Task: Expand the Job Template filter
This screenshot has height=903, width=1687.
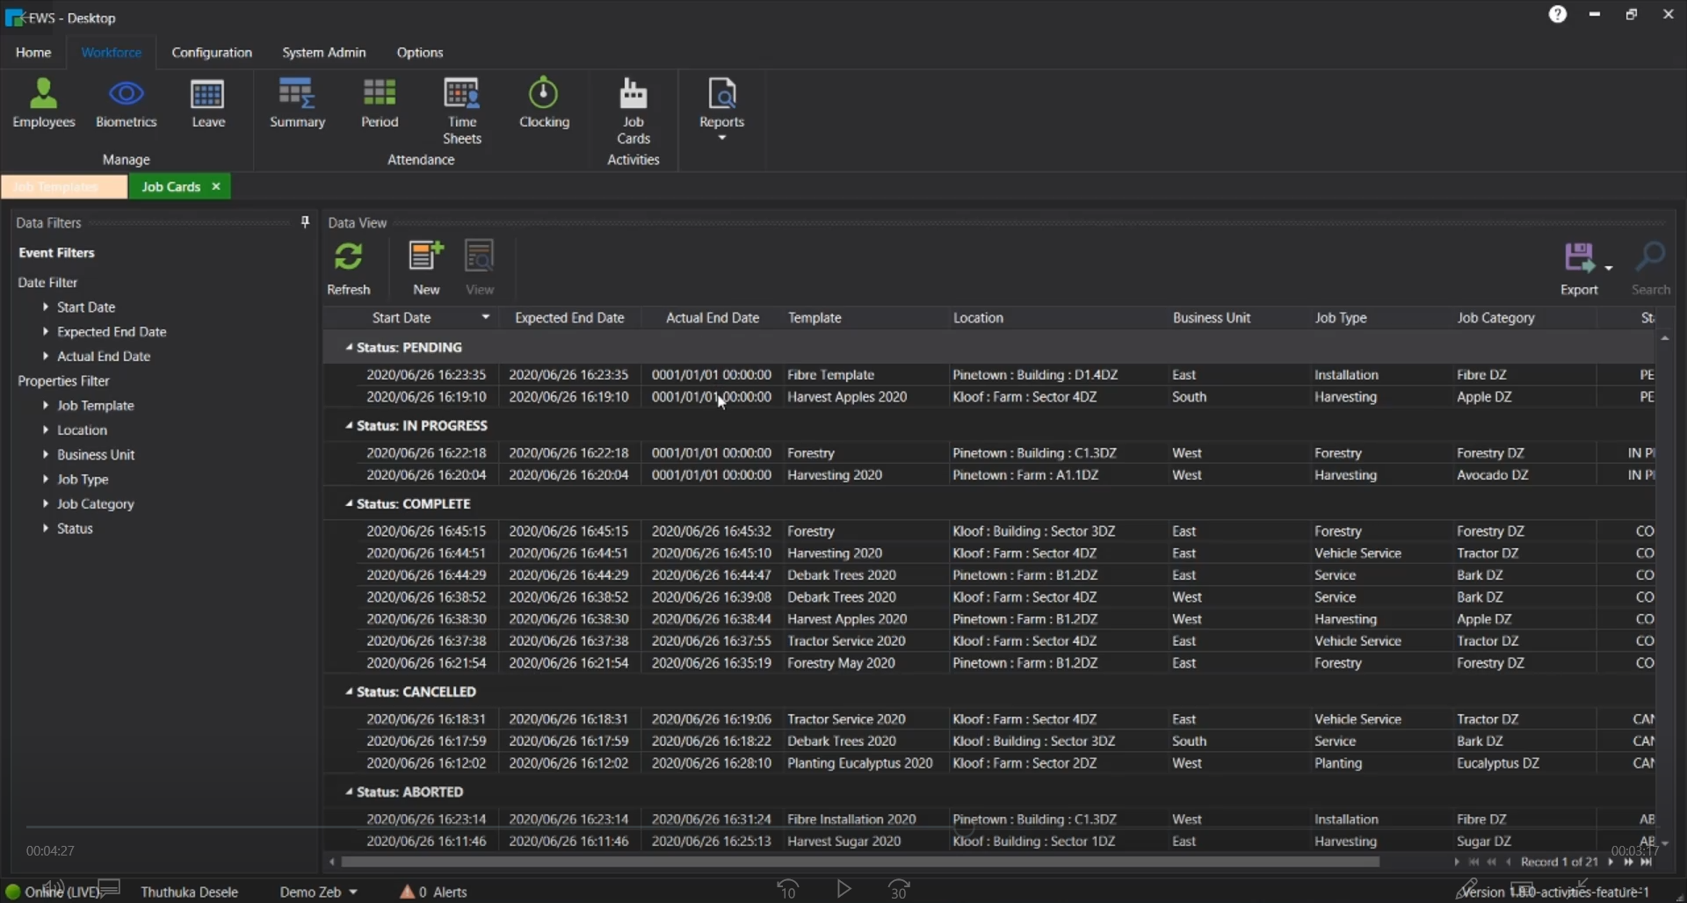Action: pyautogui.click(x=46, y=406)
